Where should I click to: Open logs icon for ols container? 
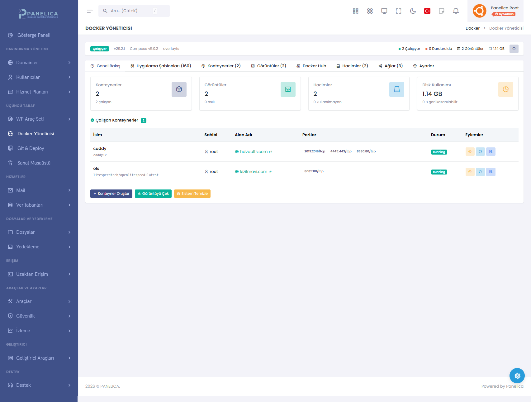coord(491,172)
